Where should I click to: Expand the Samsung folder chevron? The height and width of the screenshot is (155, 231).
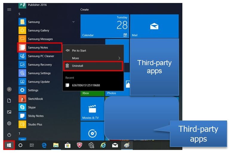coord(73,22)
